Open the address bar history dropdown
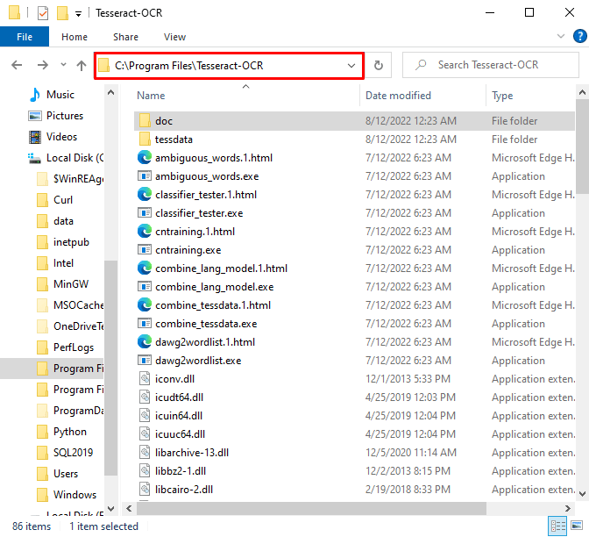Image resolution: width=589 pixels, height=537 pixels. point(351,66)
